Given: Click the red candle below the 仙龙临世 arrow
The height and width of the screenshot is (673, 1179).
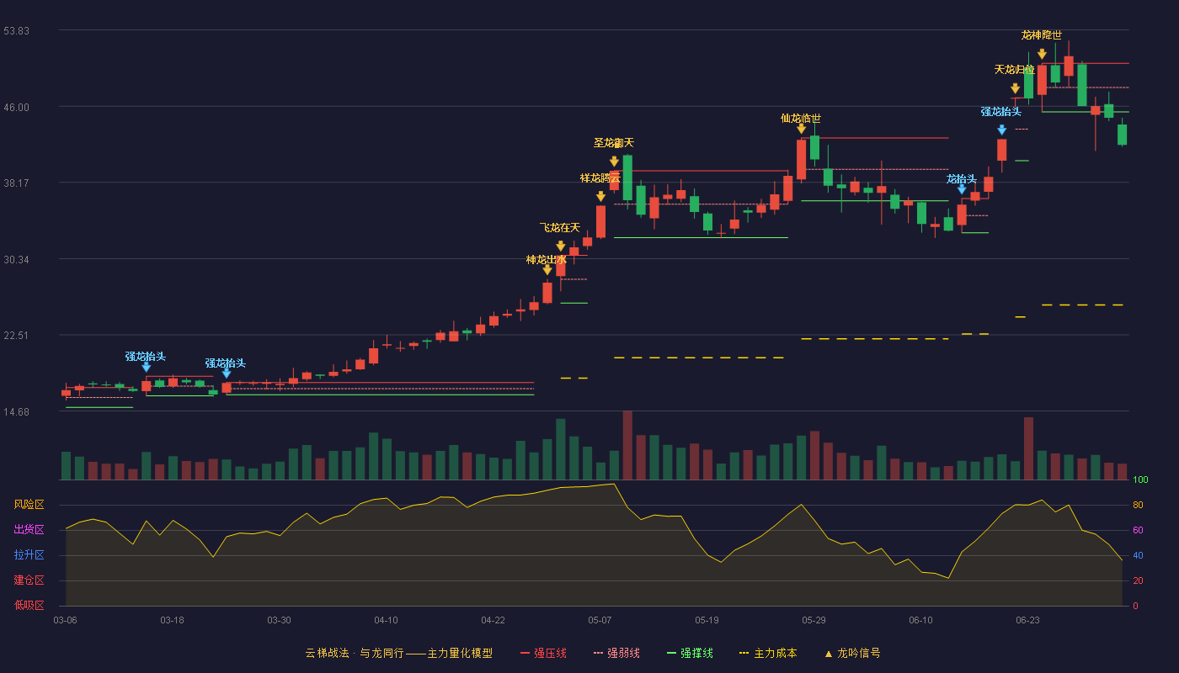Looking at the screenshot, I should (801, 160).
